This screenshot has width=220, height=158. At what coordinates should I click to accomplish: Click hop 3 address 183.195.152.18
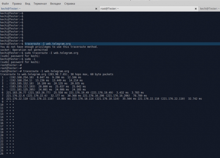[x=22, y=83]
